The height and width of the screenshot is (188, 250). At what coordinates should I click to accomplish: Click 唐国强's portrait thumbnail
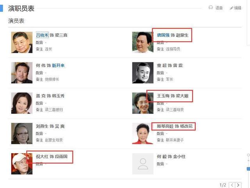[x=143, y=43]
